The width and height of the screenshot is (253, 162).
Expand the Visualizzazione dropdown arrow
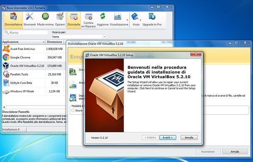[127, 20]
